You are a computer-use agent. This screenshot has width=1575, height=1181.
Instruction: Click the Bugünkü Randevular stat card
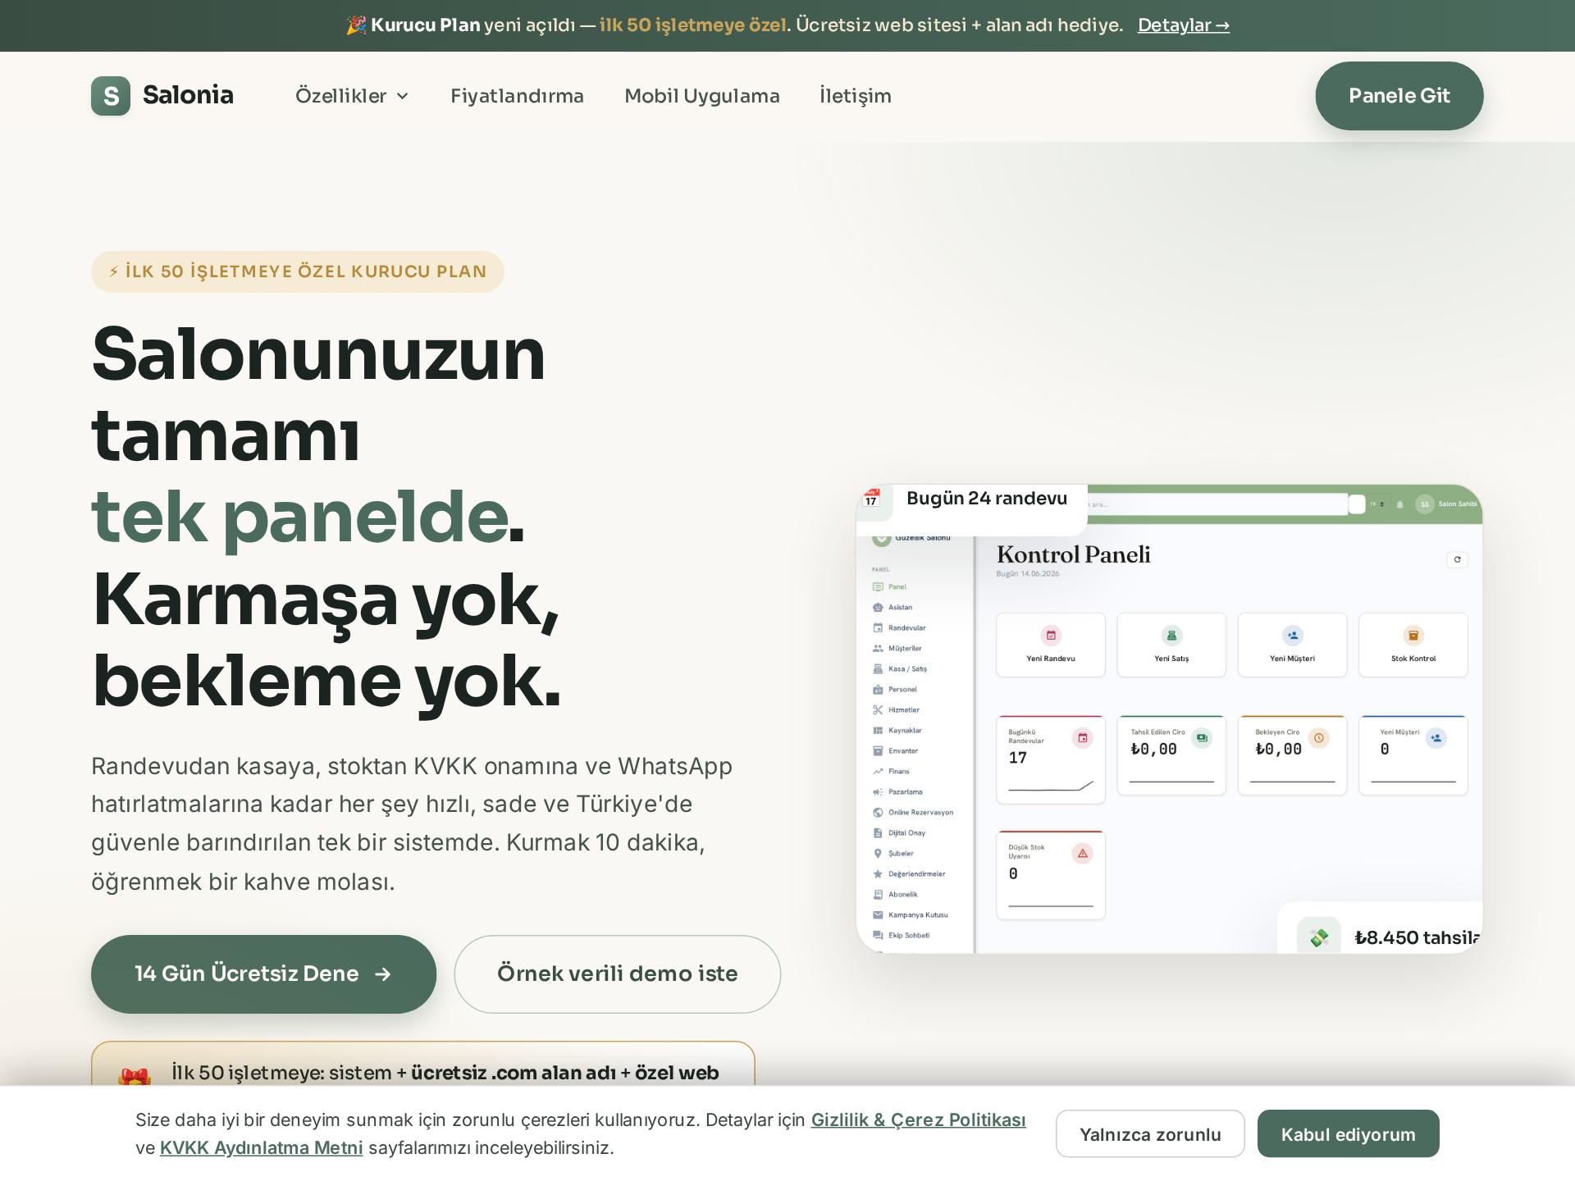point(1051,759)
